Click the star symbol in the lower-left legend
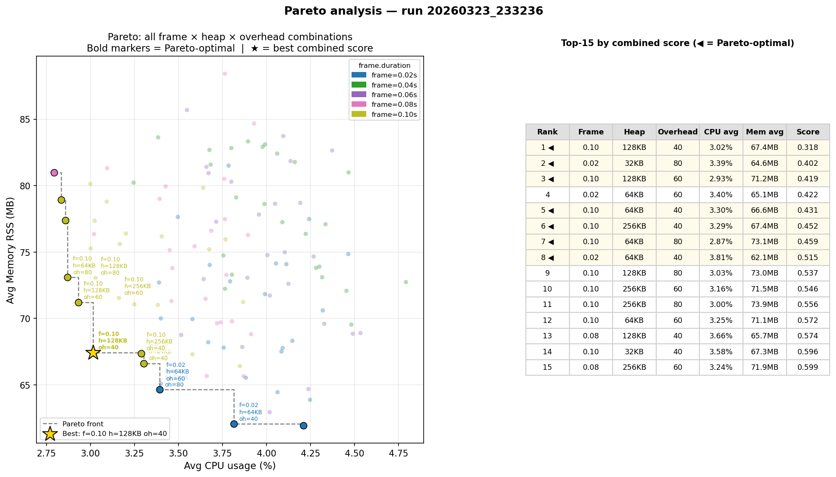 [x=49, y=435]
